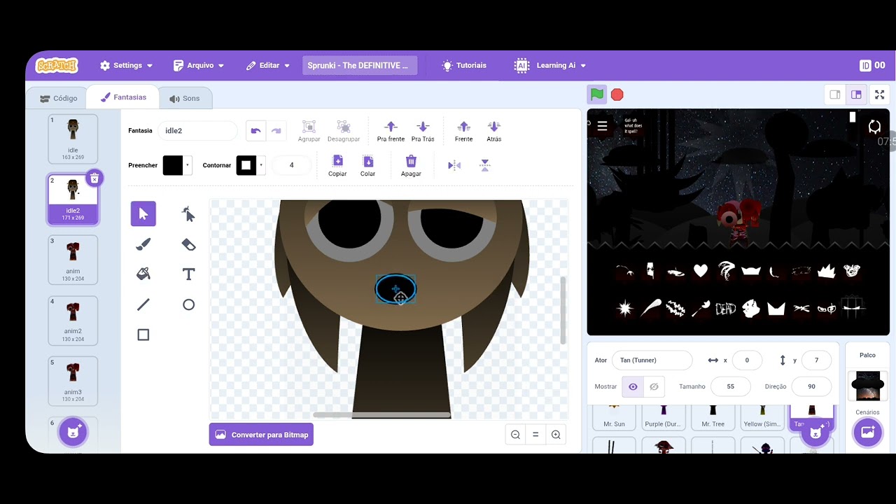Move shape forward with Pra frente
Image resolution: width=896 pixels, height=504 pixels.
[391, 131]
